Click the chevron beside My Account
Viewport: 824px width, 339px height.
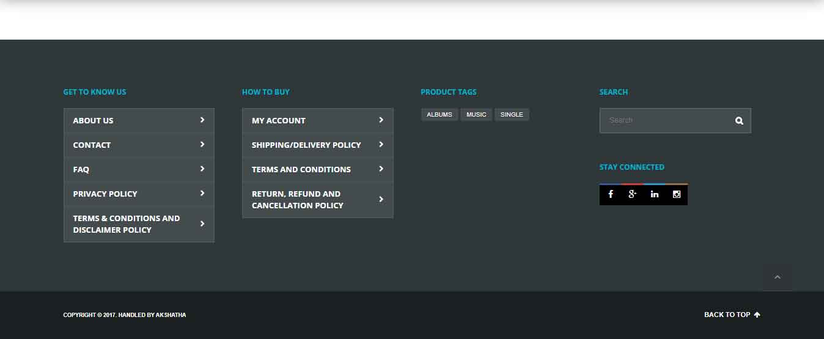(381, 120)
